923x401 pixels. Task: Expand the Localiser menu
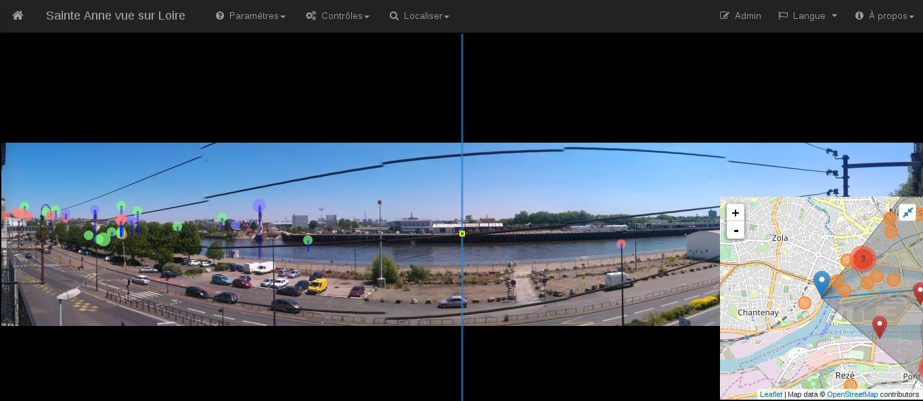click(419, 16)
